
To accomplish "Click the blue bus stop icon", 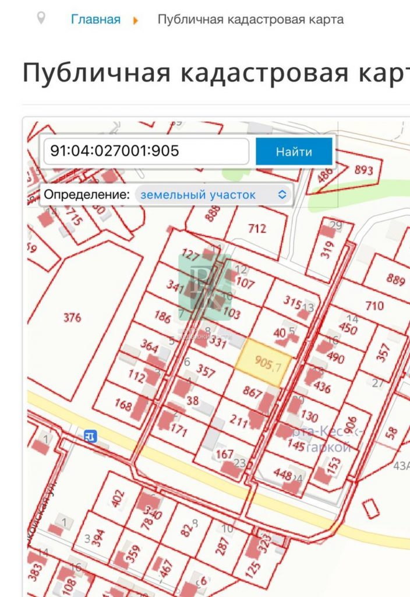I will [x=90, y=436].
